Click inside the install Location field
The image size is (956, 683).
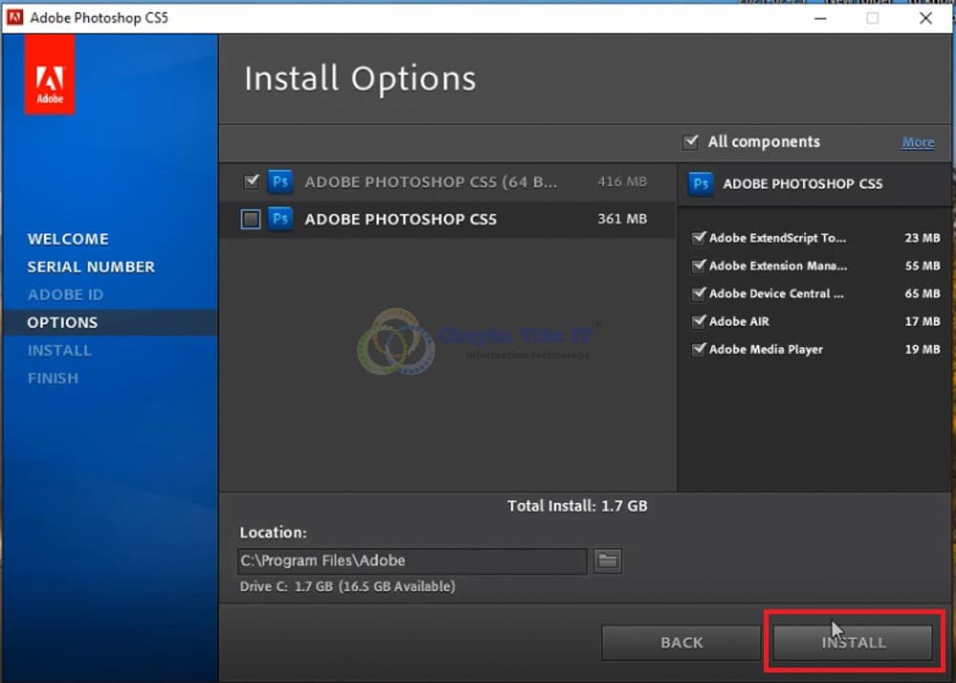[411, 562]
